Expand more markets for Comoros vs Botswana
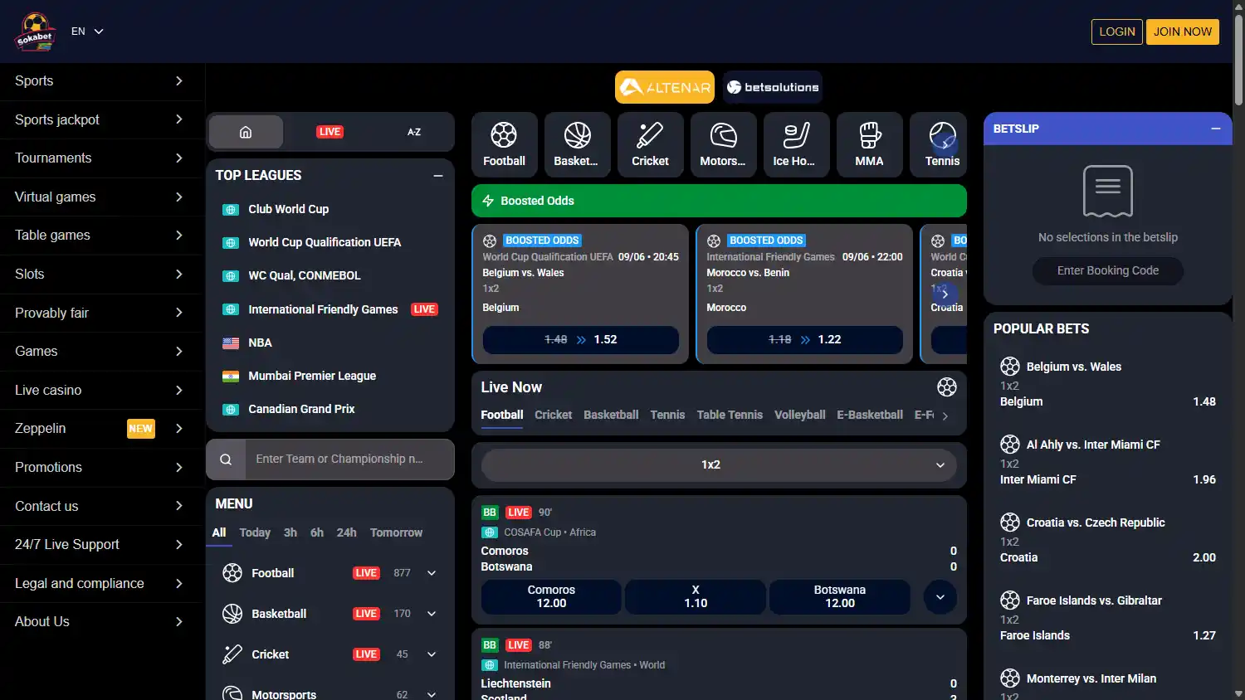Screen dimensions: 1245x700 click(x=940, y=597)
